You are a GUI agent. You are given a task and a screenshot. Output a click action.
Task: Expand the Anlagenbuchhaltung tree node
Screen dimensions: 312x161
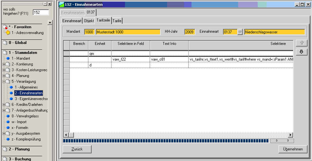pos(4,110)
